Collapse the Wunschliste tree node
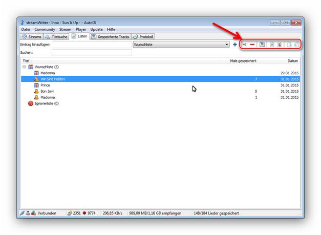This screenshot has height=235, width=321. tap(24, 67)
